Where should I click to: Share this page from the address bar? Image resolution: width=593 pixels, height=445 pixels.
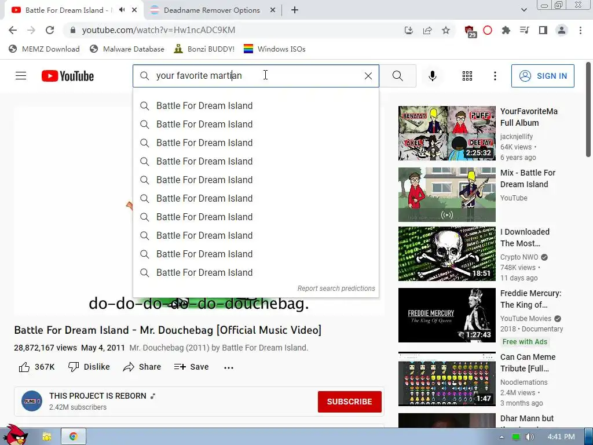[427, 30]
